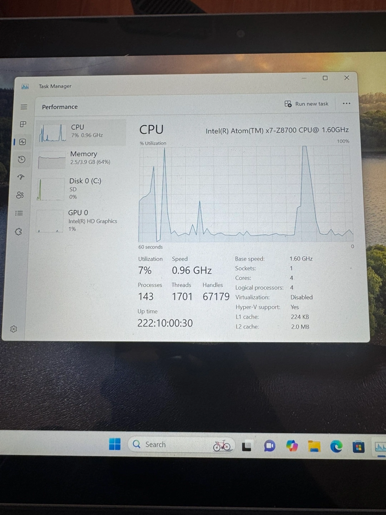The width and height of the screenshot is (386, 515).
Task: Click the Disk 0 mini activity graph thumbnail
Action: 50,190
